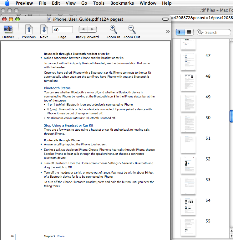Image resolution: width=233 pixels, height=240 pixels.
Task: Select page 53 thumbnail
Action: [x=188, y=186]
